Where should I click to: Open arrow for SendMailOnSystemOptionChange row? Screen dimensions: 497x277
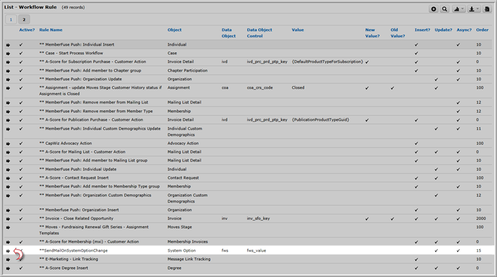8,251
